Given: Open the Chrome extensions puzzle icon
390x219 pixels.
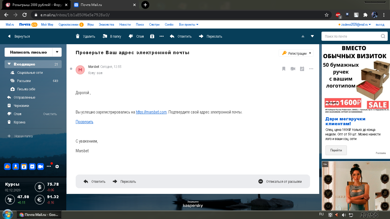Looking at the screenshot, I should pos(365,15).
